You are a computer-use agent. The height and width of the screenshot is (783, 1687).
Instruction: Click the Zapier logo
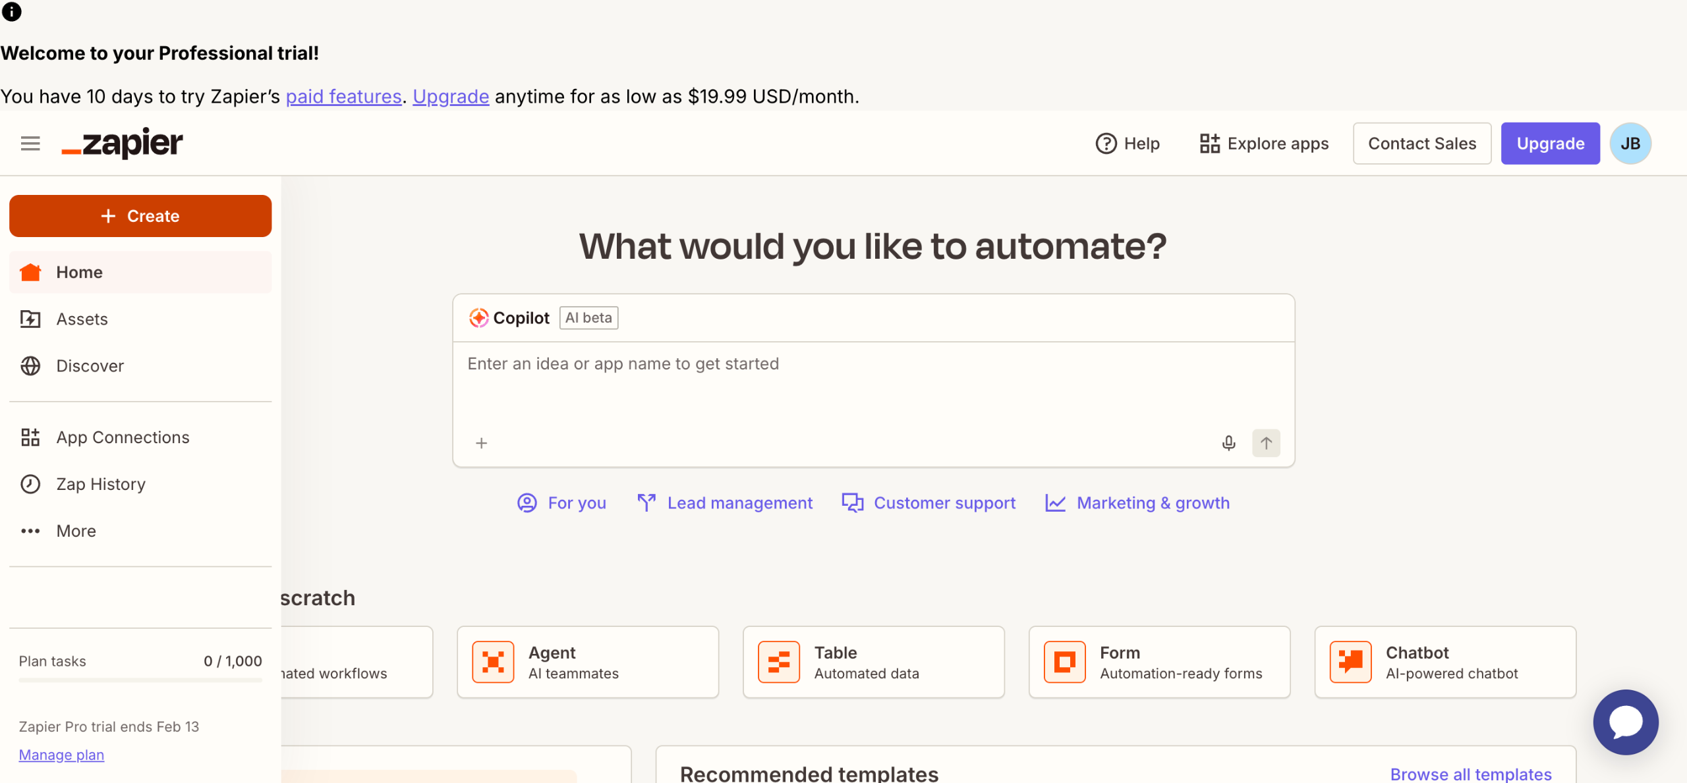[123, 143]
